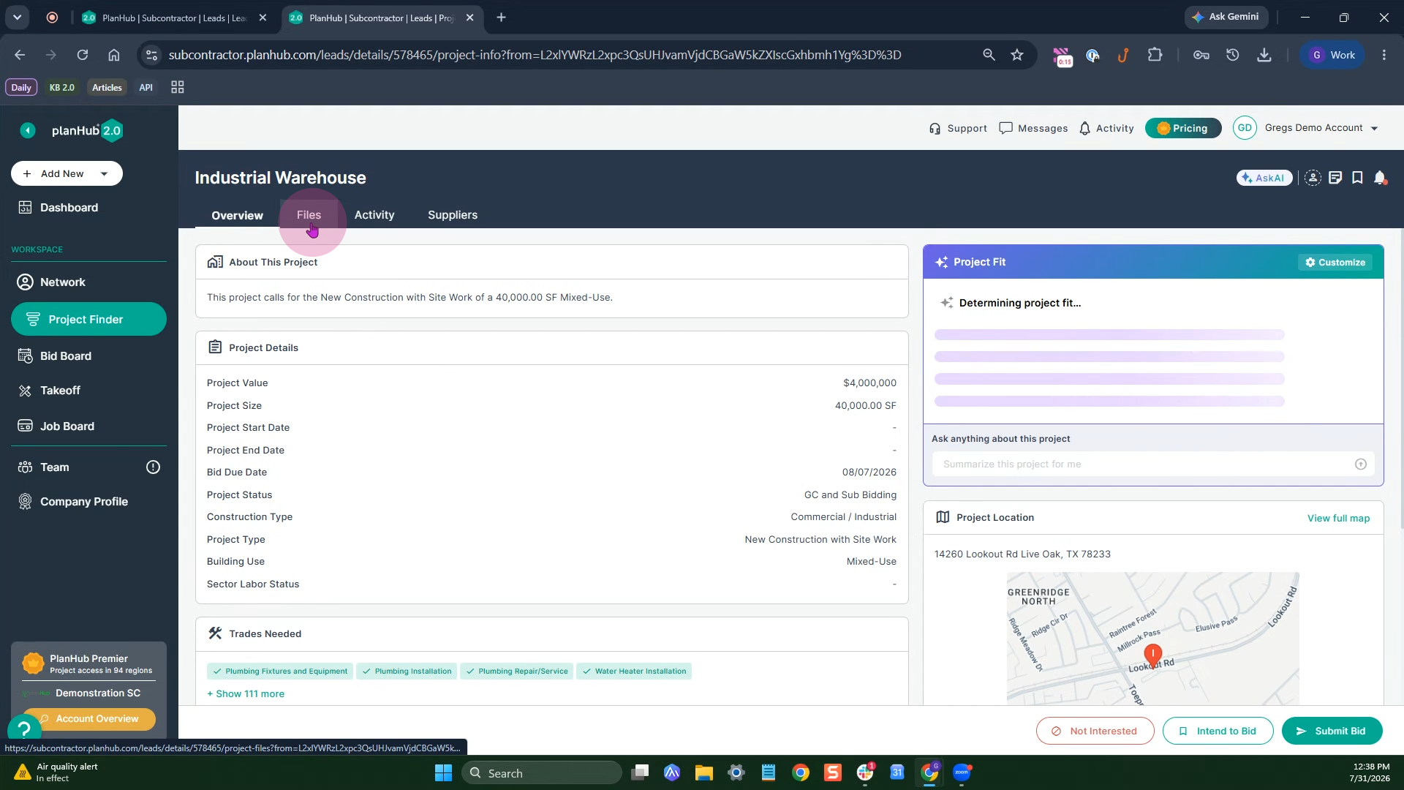This screenshot has height=790, width=1404.
Task: Click the red pin on the map
Action: click(x=1153, y=655)
